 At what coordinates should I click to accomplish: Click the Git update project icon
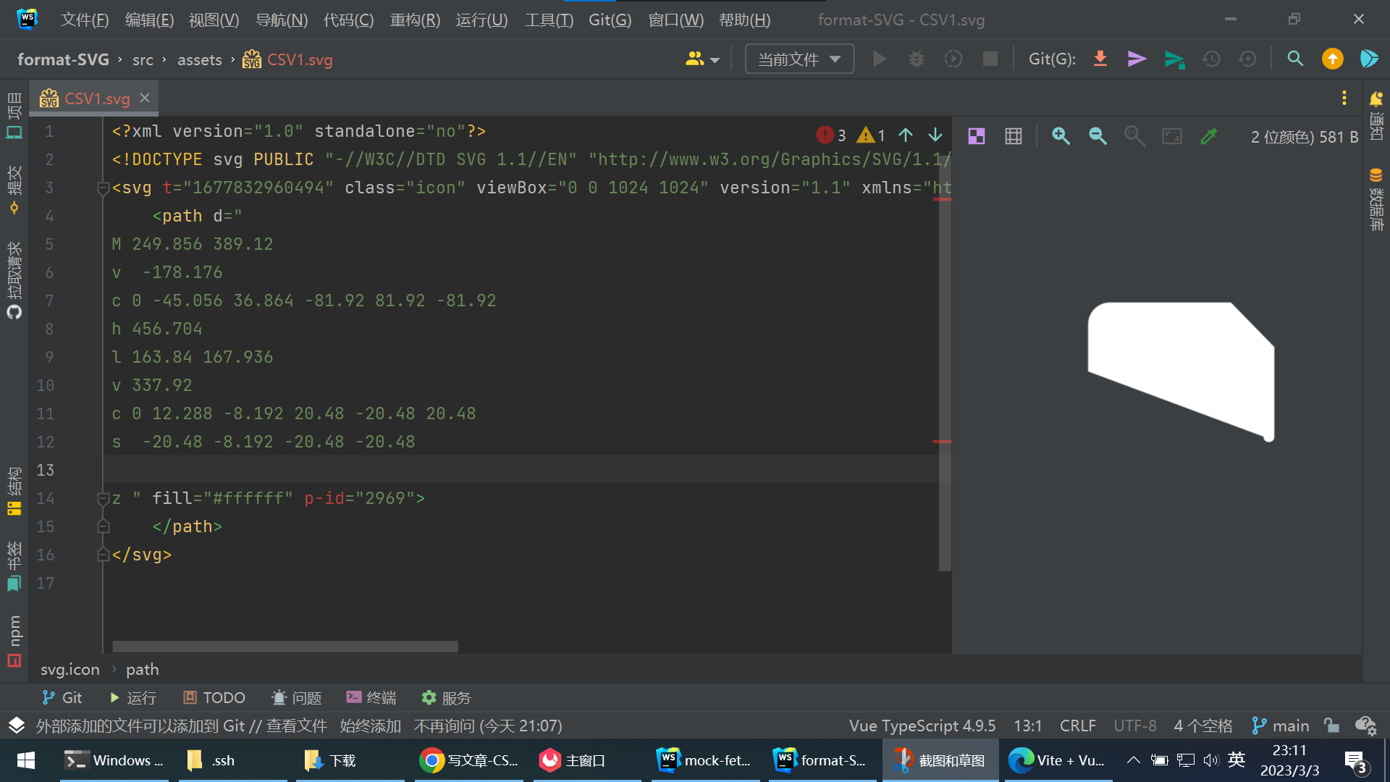[x=1100, y=59]
